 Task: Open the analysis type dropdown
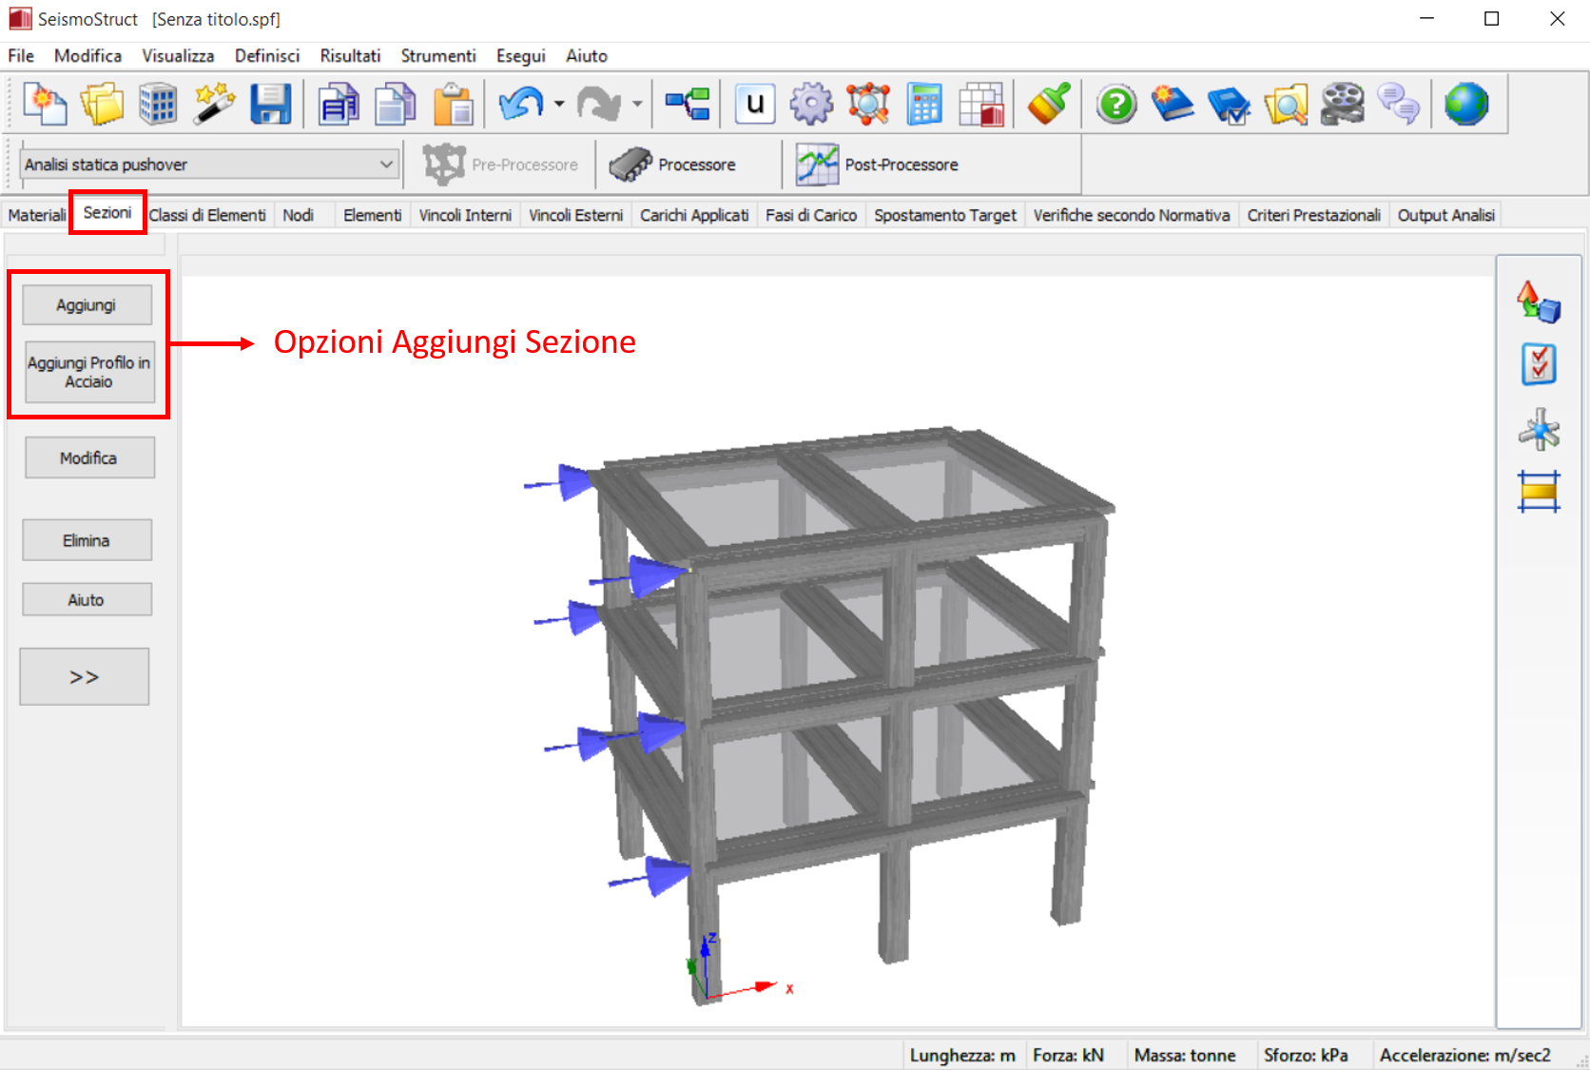[x=386, y=165]
